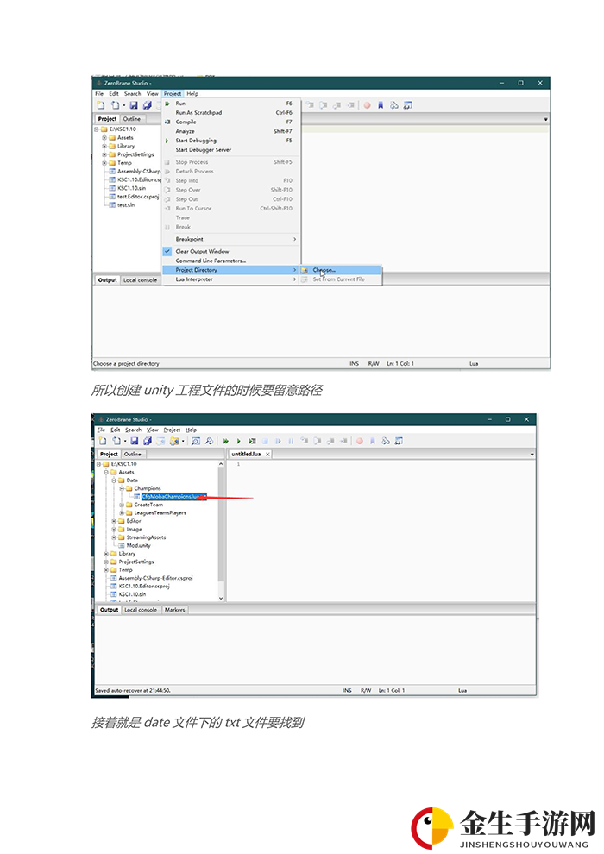Open View menu in upper window menu bar
The height and width of the screenshot is (854, 604).
point(153,94)
